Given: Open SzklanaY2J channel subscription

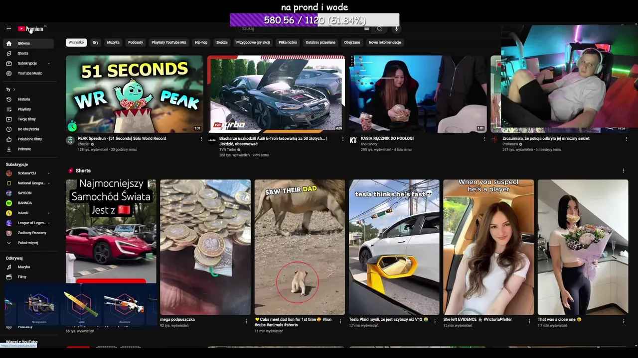Looking at the screenshot, I should pyautogui.click(x=29, y=173).
